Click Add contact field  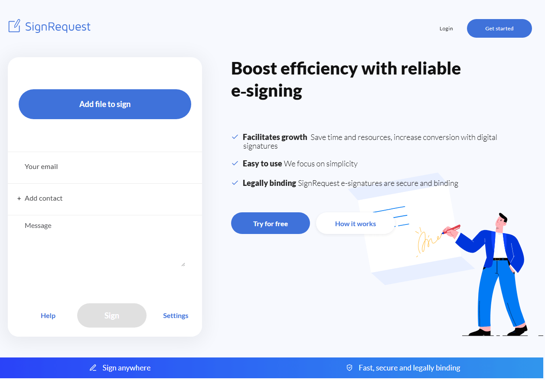[x=105, y=198]
